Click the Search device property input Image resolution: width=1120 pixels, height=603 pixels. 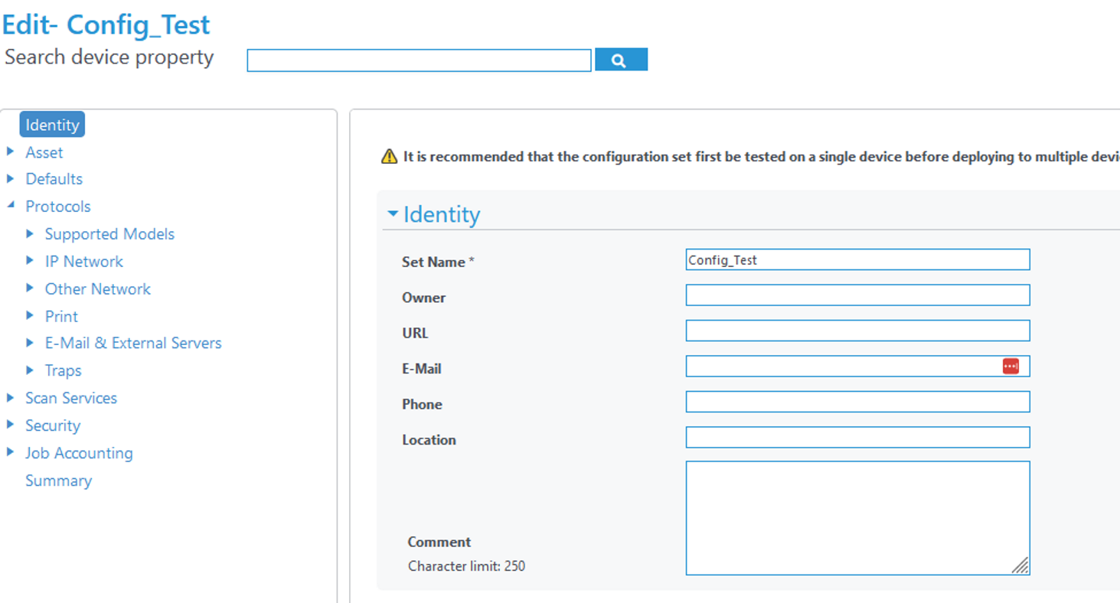(x=419, y=60)
